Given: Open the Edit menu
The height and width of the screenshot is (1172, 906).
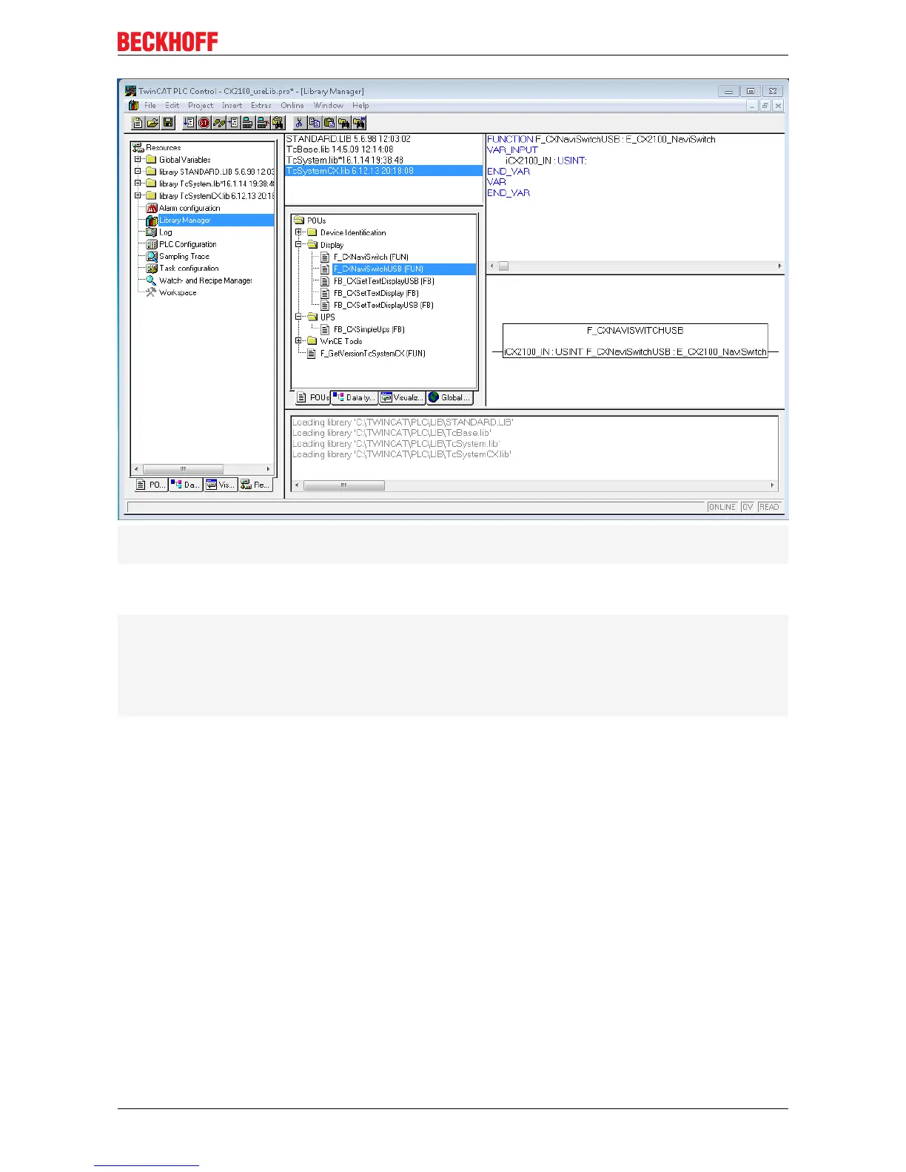Looking at the screenshot, I should coord(172,106).
